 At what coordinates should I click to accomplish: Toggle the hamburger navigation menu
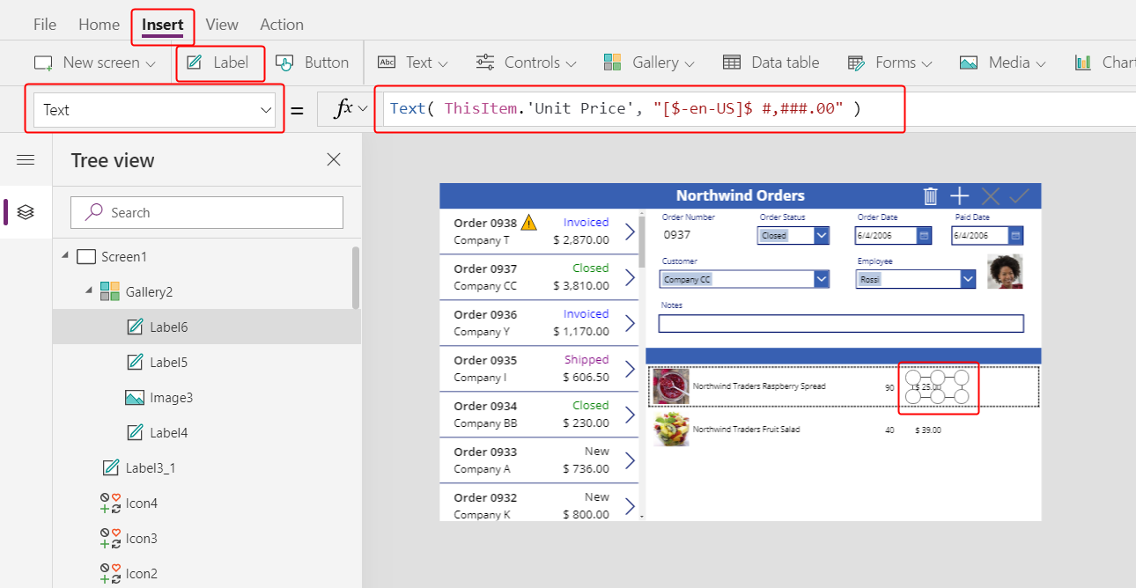tap(26, 159)
